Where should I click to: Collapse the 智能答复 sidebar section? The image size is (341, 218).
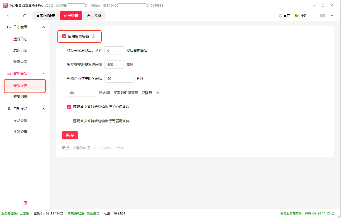tap(44, 73)
